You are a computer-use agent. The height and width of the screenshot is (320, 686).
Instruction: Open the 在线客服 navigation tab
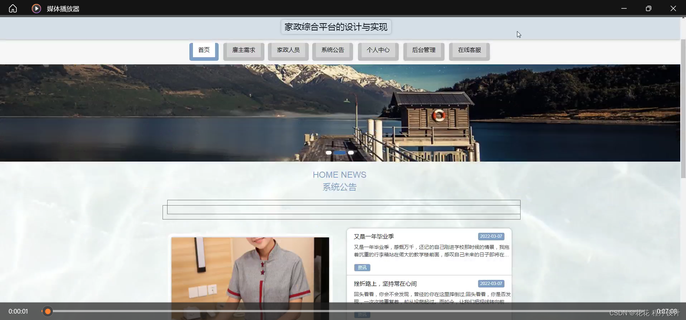pos(469,51)
